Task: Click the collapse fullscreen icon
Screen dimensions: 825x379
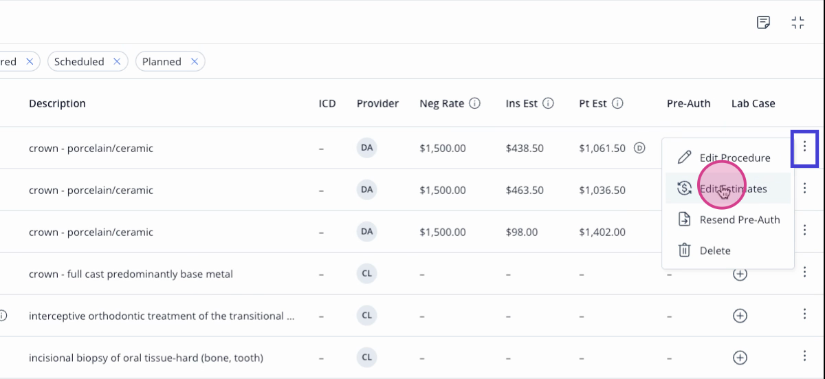Action: pos(797,23)
